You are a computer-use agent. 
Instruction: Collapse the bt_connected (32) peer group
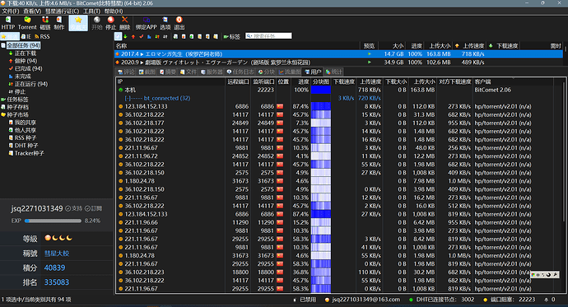(x=128, y=98)
